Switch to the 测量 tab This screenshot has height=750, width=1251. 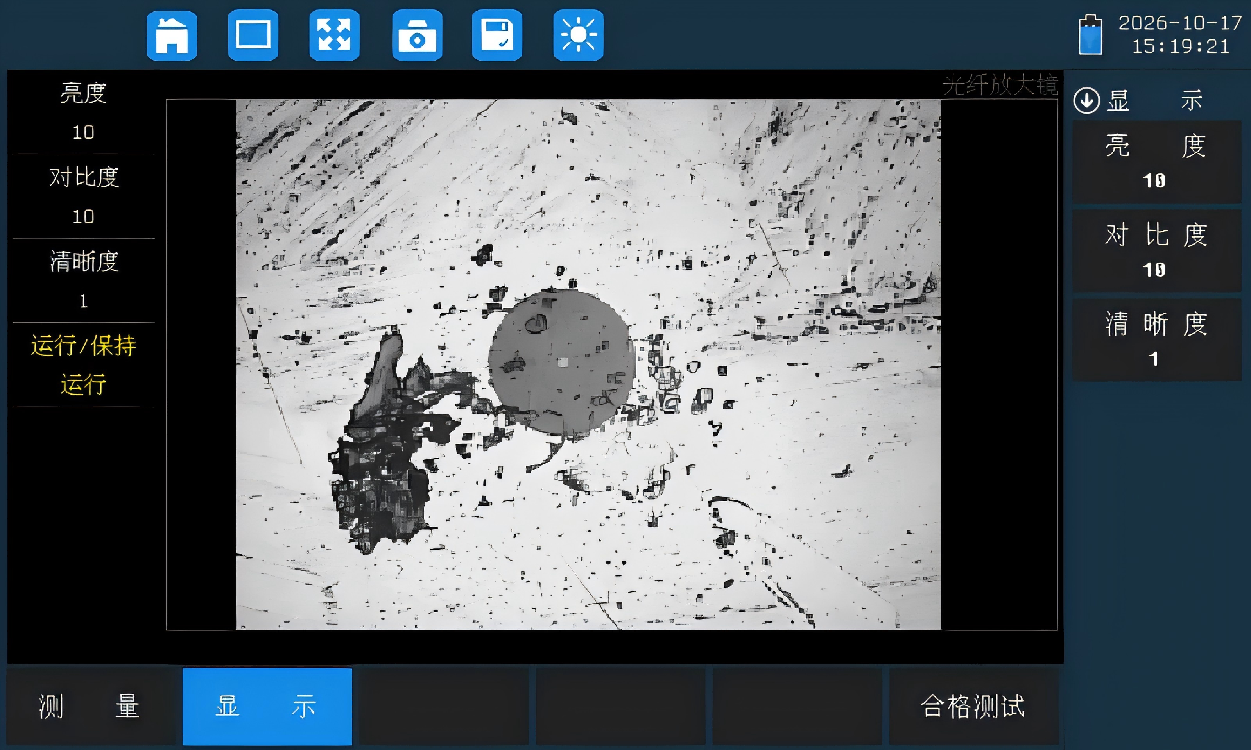tap(90, 706)
